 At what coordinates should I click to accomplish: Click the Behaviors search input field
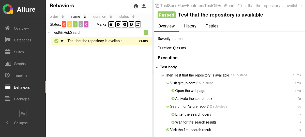[103, 6]
